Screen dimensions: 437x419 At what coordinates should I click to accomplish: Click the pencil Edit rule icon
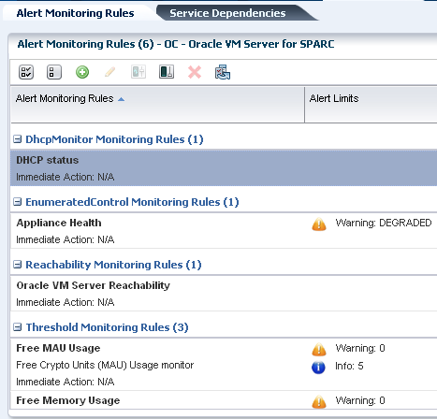[110, 72]
